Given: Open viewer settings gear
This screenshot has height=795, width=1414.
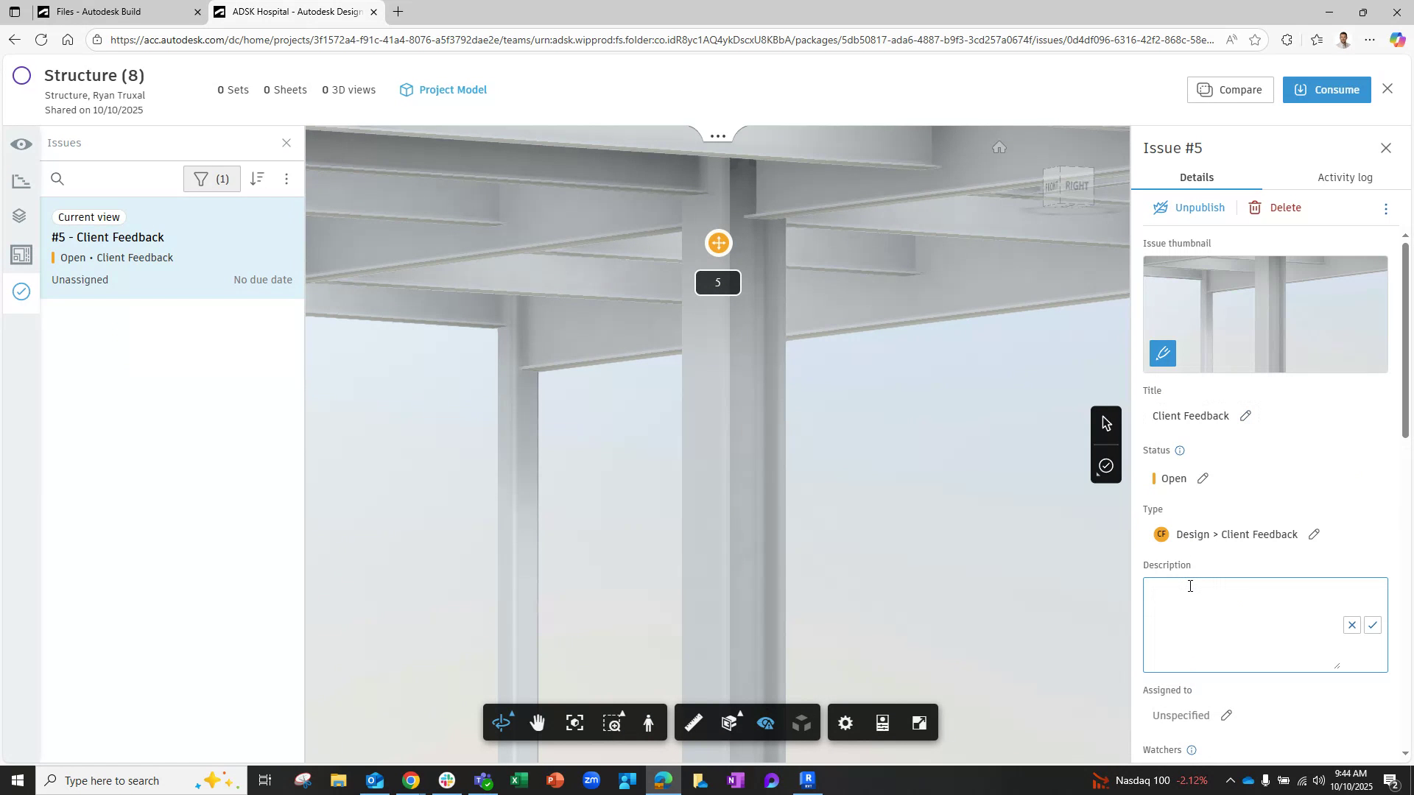Looking at the screenshot, I should 845,722.
